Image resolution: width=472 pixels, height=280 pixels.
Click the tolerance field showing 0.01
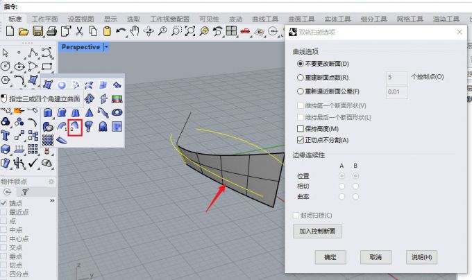(x=397, y=92)
